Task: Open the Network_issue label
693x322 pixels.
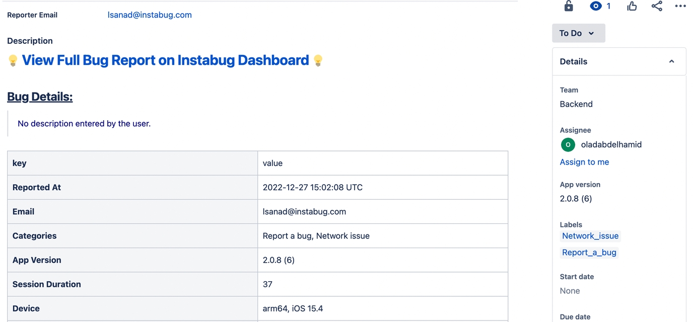Action: tap(590, 236)
